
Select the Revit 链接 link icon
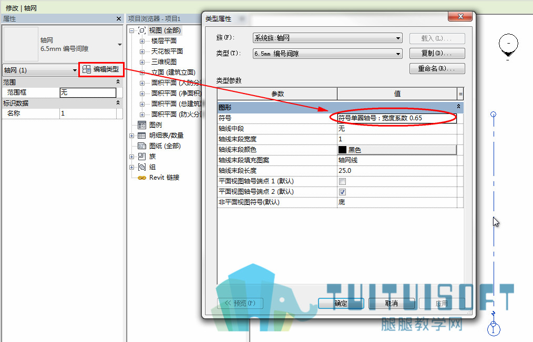142,178
